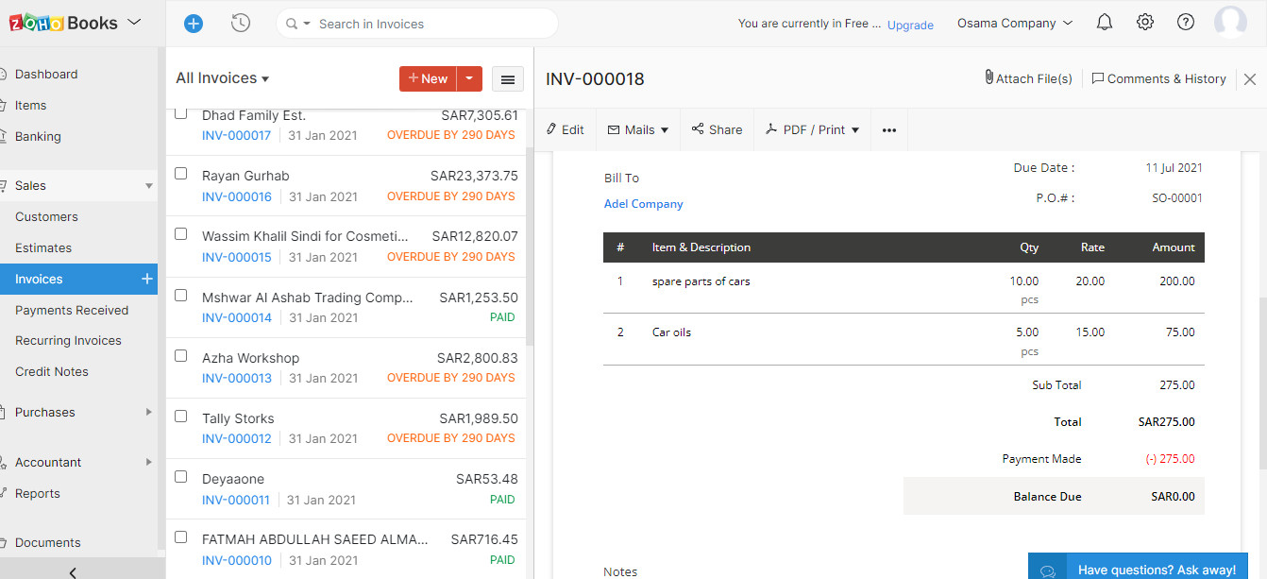This screenshot has width=1267, height=579.
Task: Edit invoice INV-000018
Action: [566, 130]
